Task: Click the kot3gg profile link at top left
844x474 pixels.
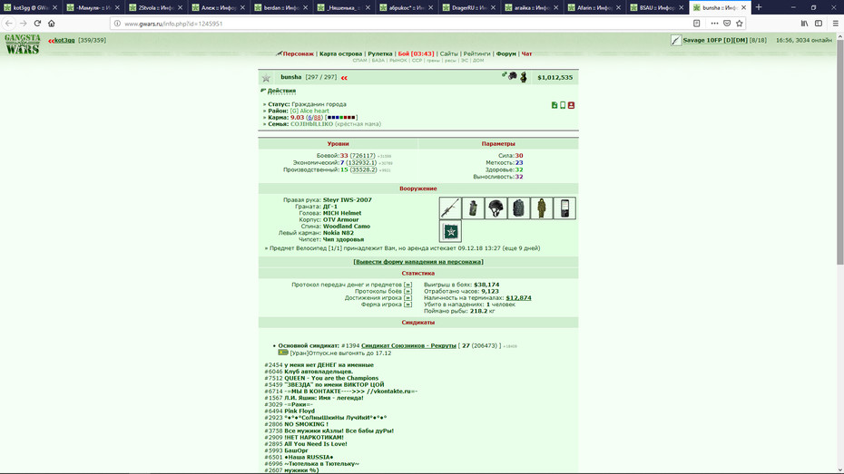Action: [64, 40]
